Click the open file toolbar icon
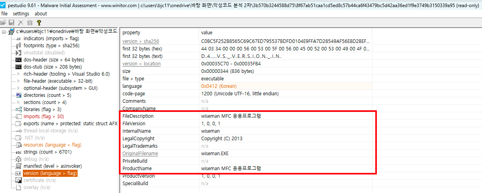The height and width of the screenshot is (193, 482). (x=4, y=23)
